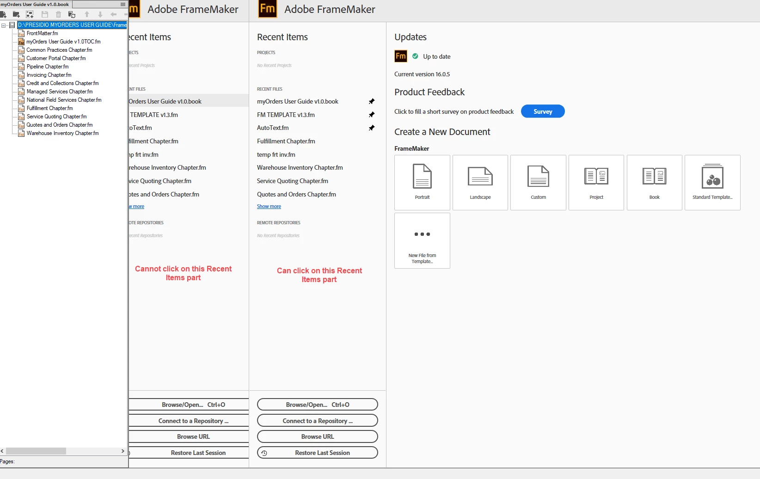Click the trash can delete icon in book toolbar
The width and height of the screenshot is (760, 479).
pos(58,15)
